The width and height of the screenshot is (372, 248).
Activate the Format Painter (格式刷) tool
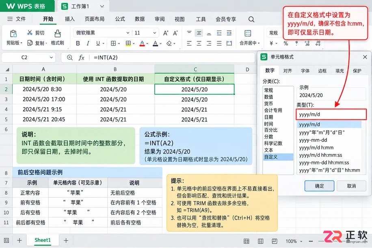click(x=58, y=33)
